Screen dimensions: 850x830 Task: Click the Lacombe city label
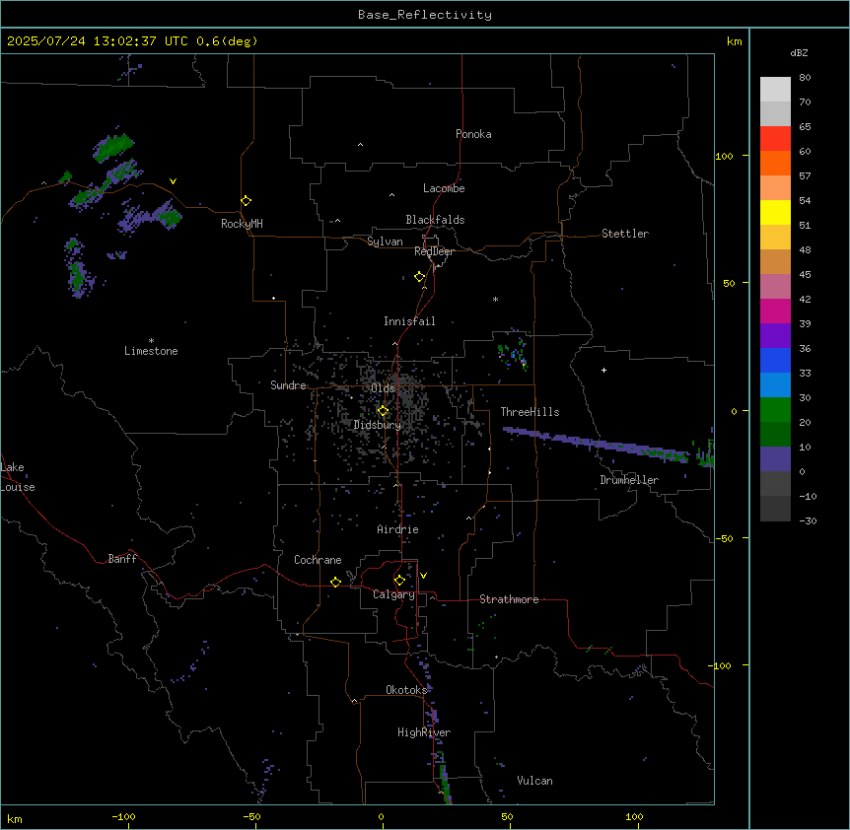pyautogui.click(x=444, y=188)
